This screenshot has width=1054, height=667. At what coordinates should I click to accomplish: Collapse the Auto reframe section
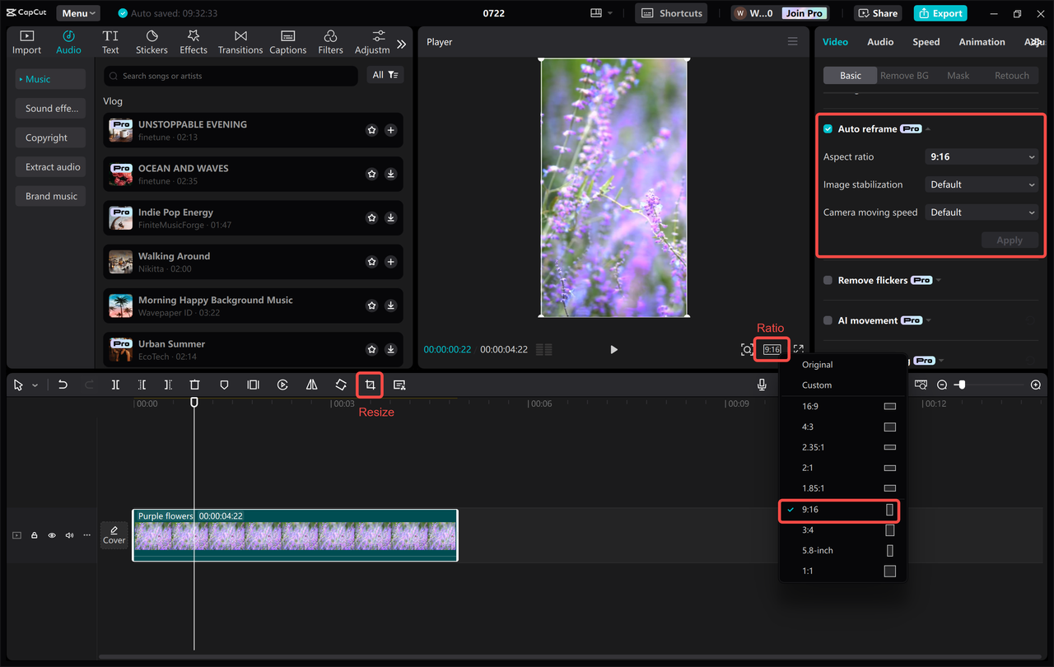928,128
